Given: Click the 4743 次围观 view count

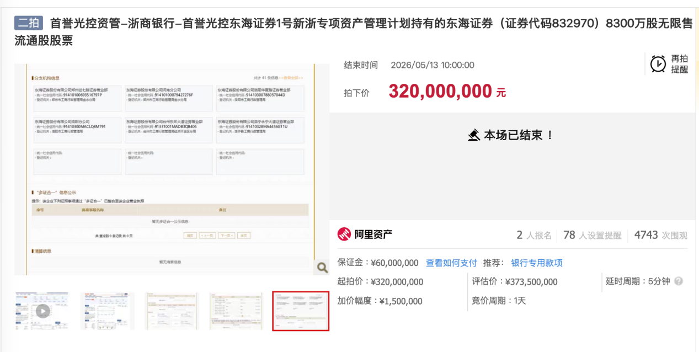Looking at the screenshot, I should (661, 235).
